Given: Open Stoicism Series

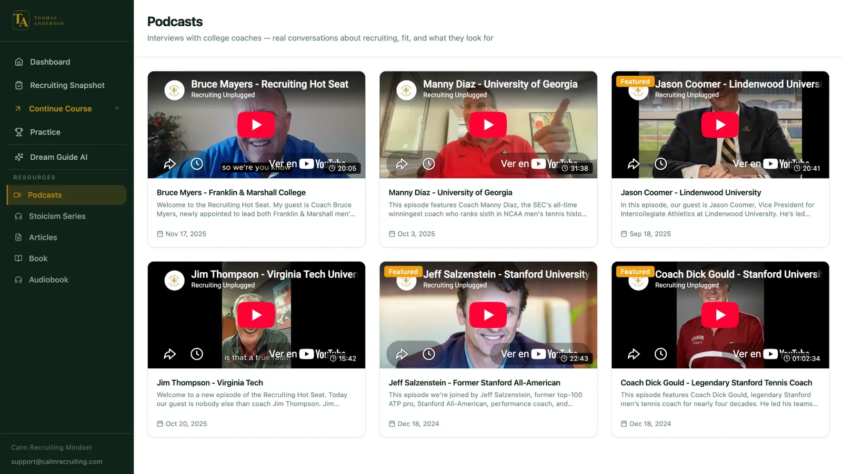Looking at the screenshot, I should tap(67, 216).
